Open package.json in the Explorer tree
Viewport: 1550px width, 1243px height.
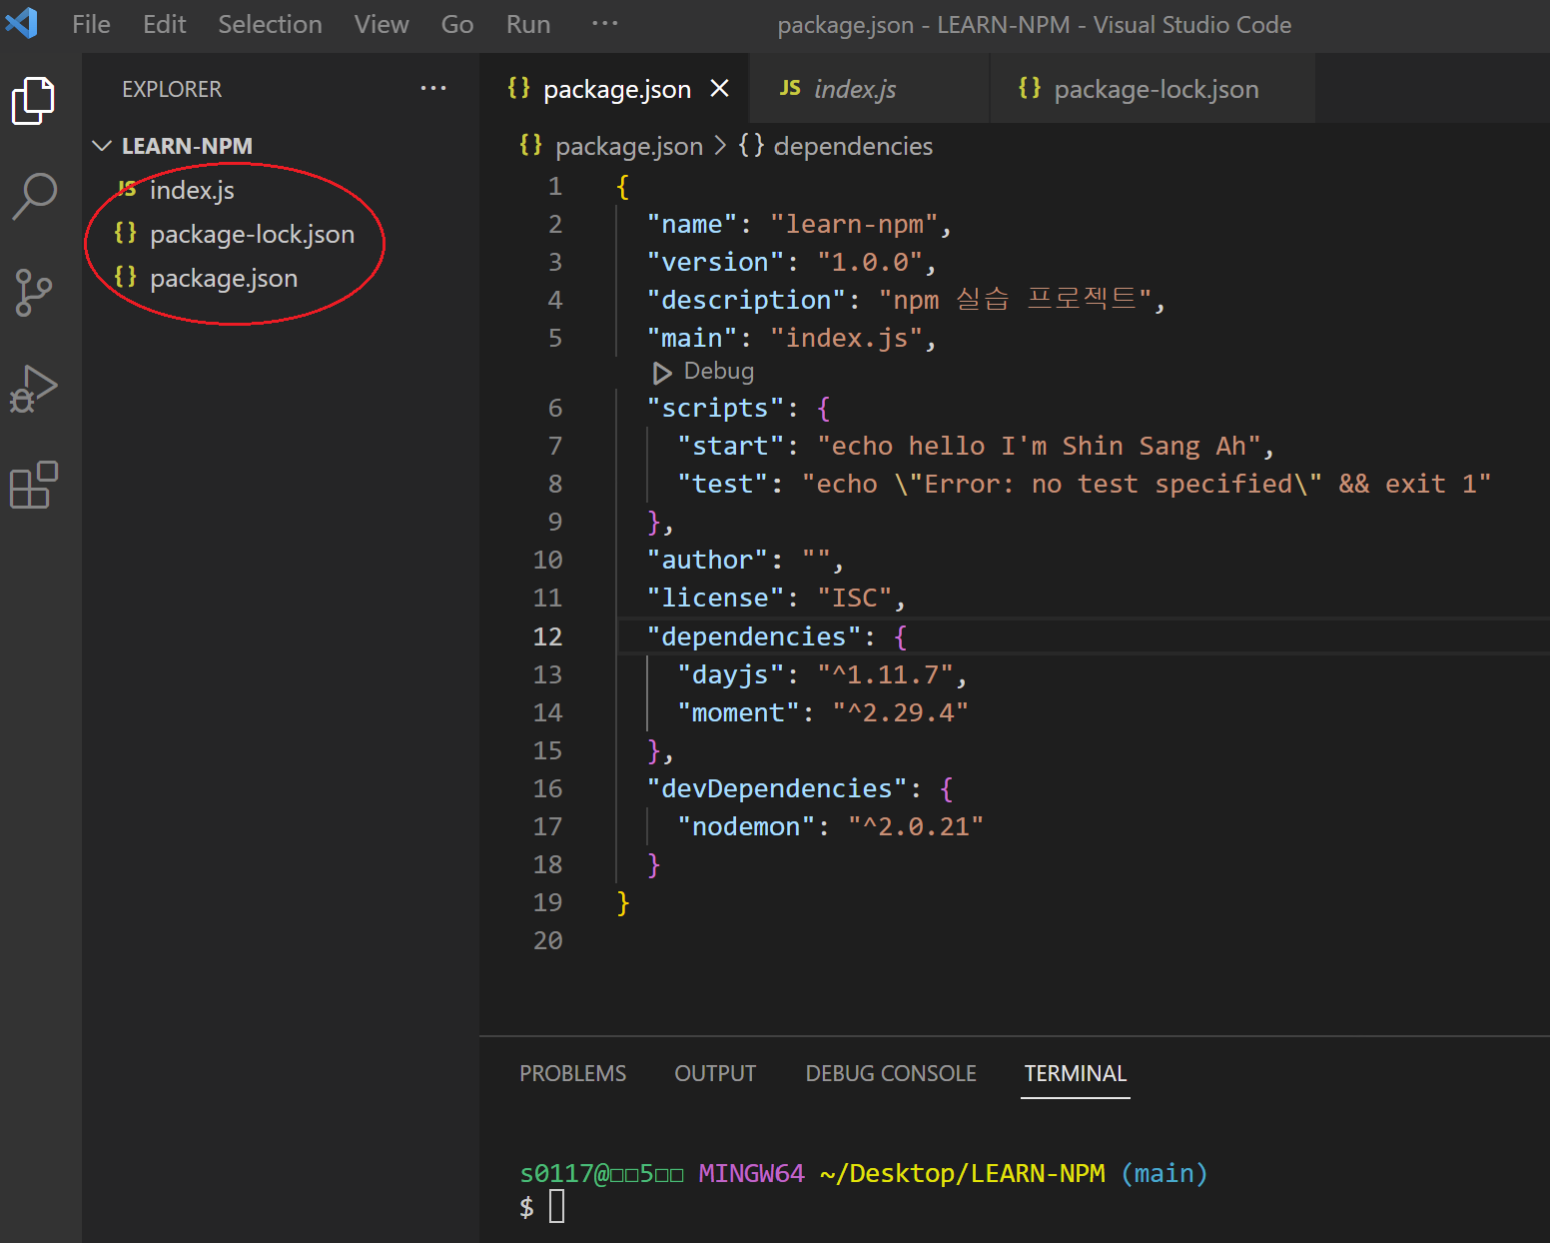[x=281, y=278]
